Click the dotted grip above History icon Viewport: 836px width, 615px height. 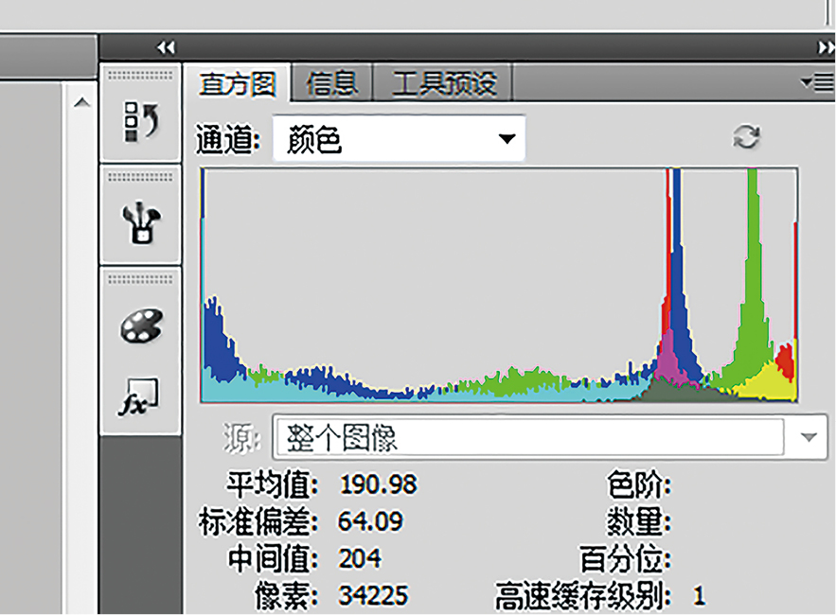[140, 75]
